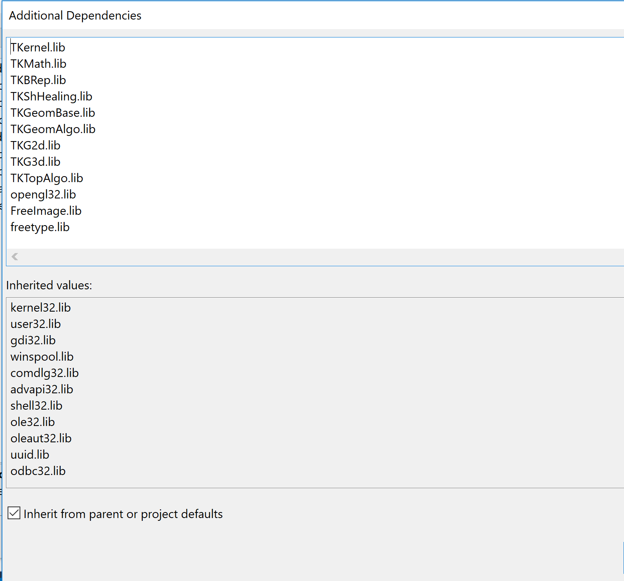Click the opengl32.lib dependency line
624x581 pixels.
pos(43,194)
